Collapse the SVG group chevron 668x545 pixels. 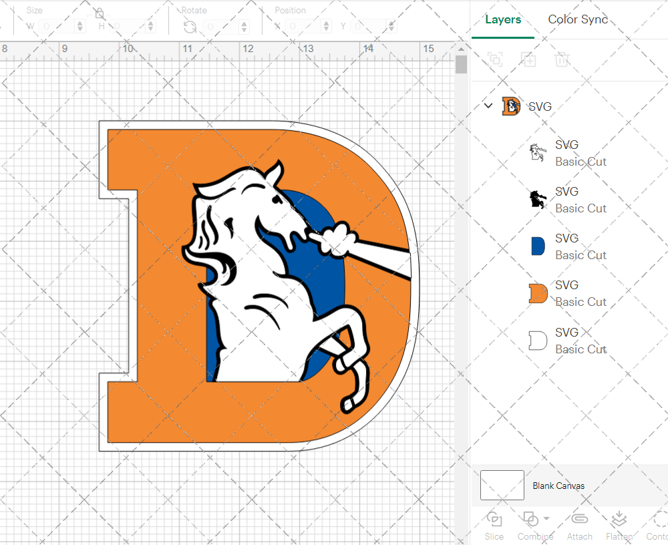488,106
